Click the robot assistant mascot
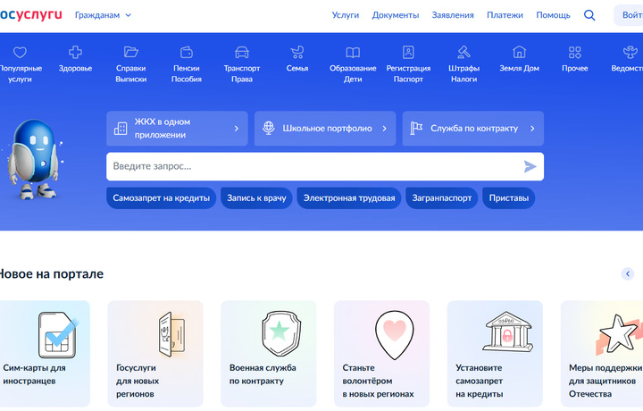Viewport: 643px width, 411px height. (x=34, y=159)
